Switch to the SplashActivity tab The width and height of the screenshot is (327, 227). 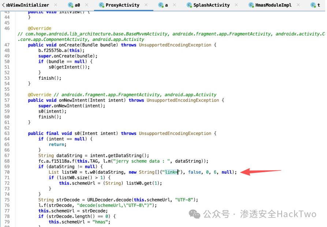[x=211, y=5]
